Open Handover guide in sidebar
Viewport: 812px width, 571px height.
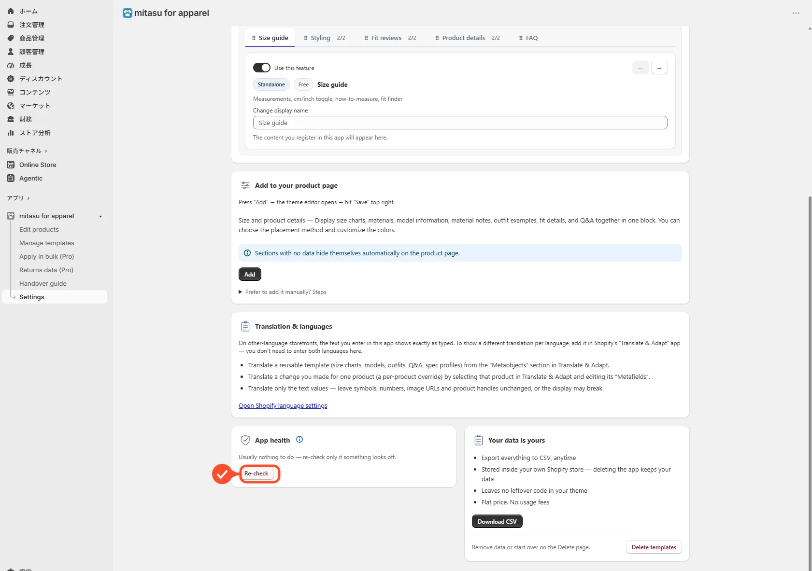tap(43, 283)
